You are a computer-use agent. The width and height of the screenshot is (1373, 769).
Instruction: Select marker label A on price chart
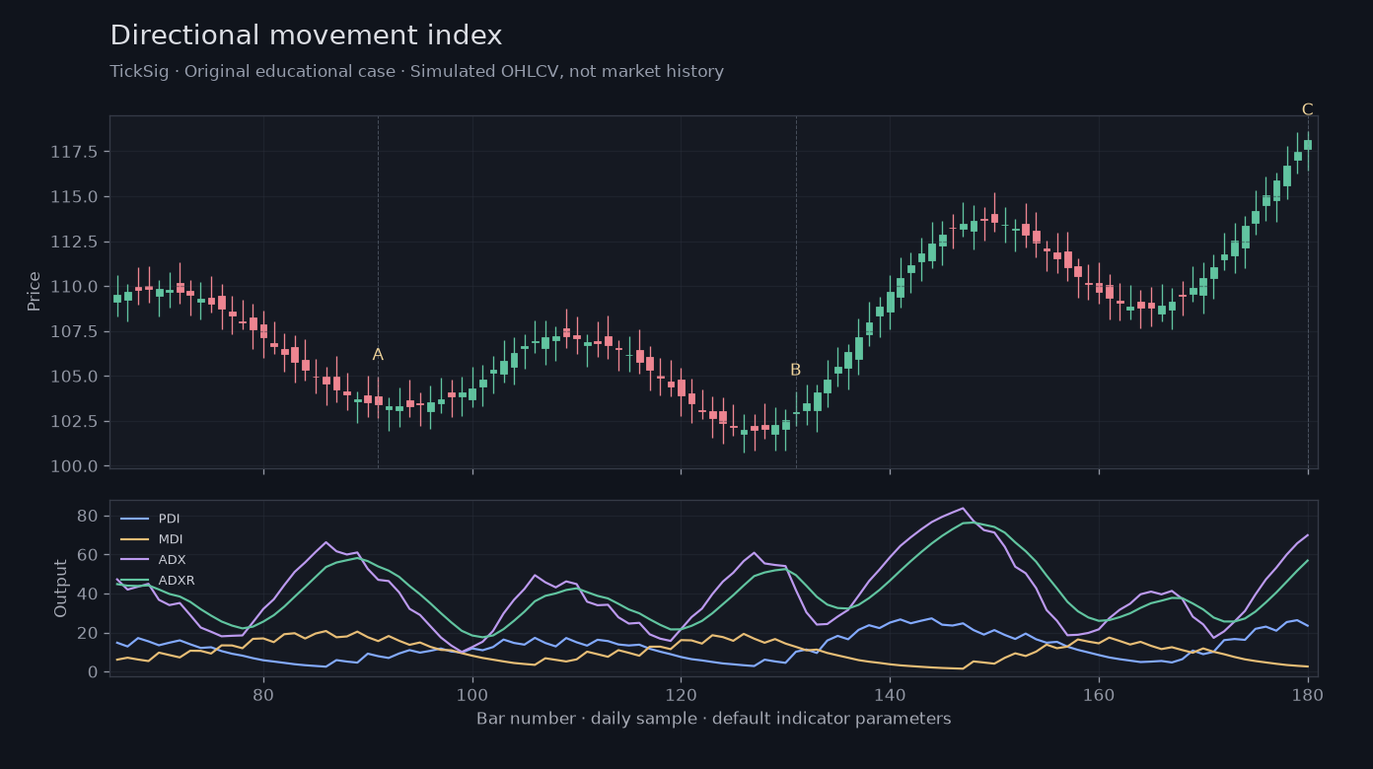click(x=378, y=355)
